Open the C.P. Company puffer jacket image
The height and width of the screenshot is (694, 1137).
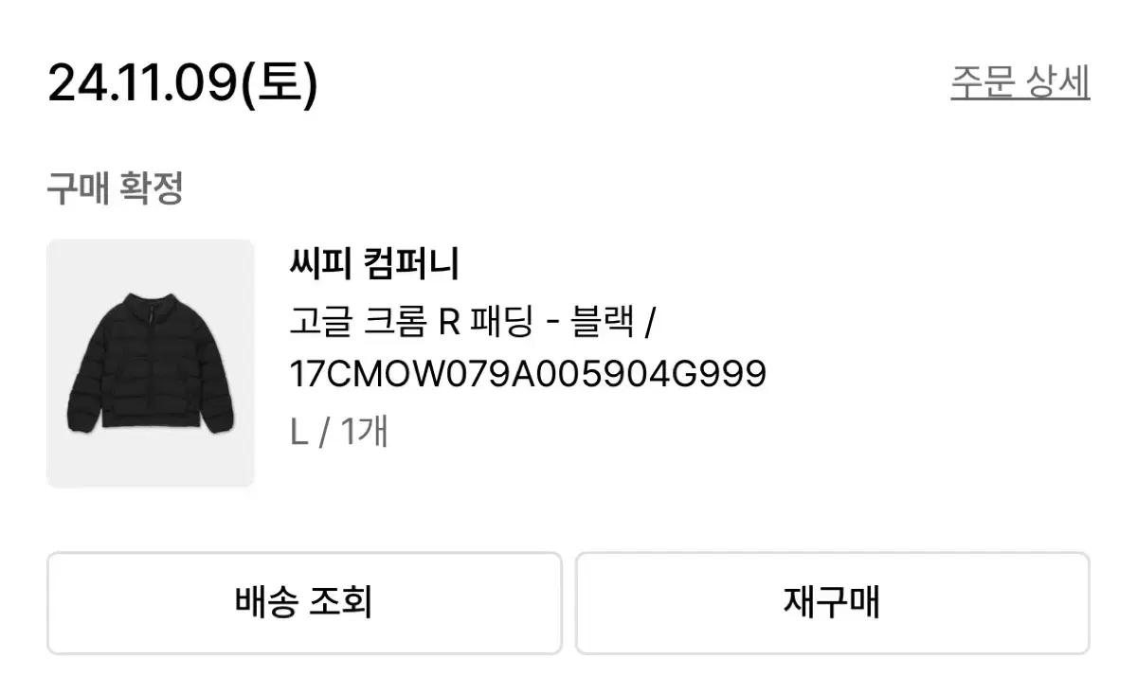[x=151, y=364]
